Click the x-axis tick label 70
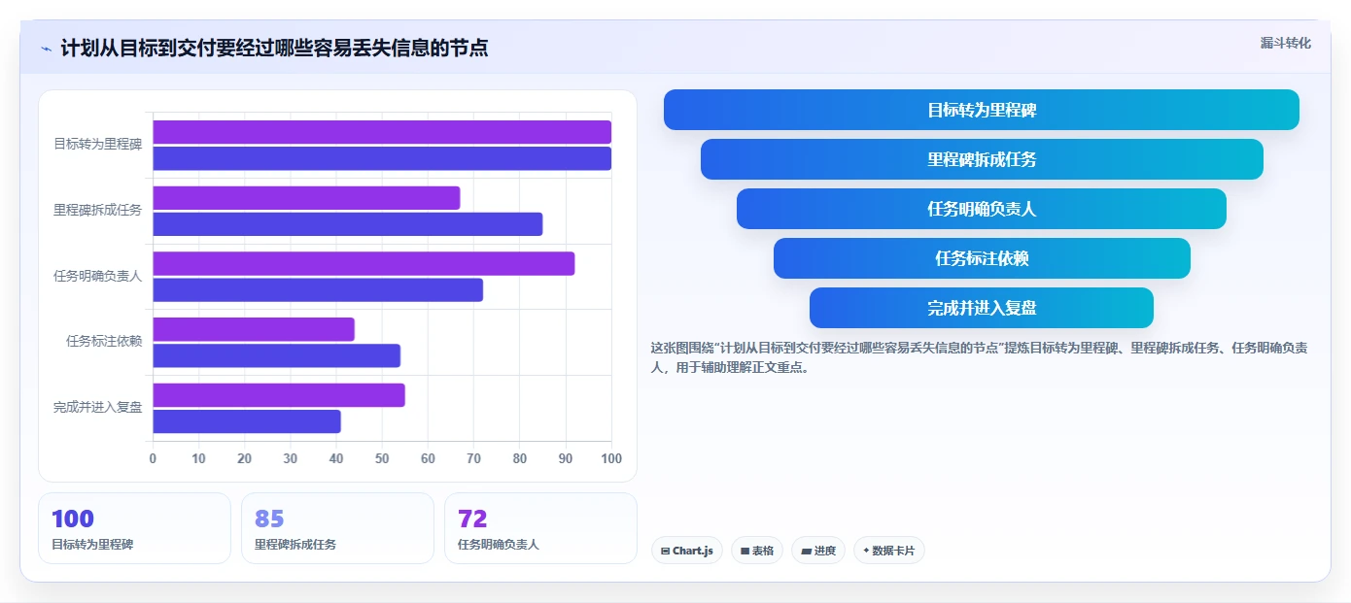The image size is (1351, 603). point(473,458)
